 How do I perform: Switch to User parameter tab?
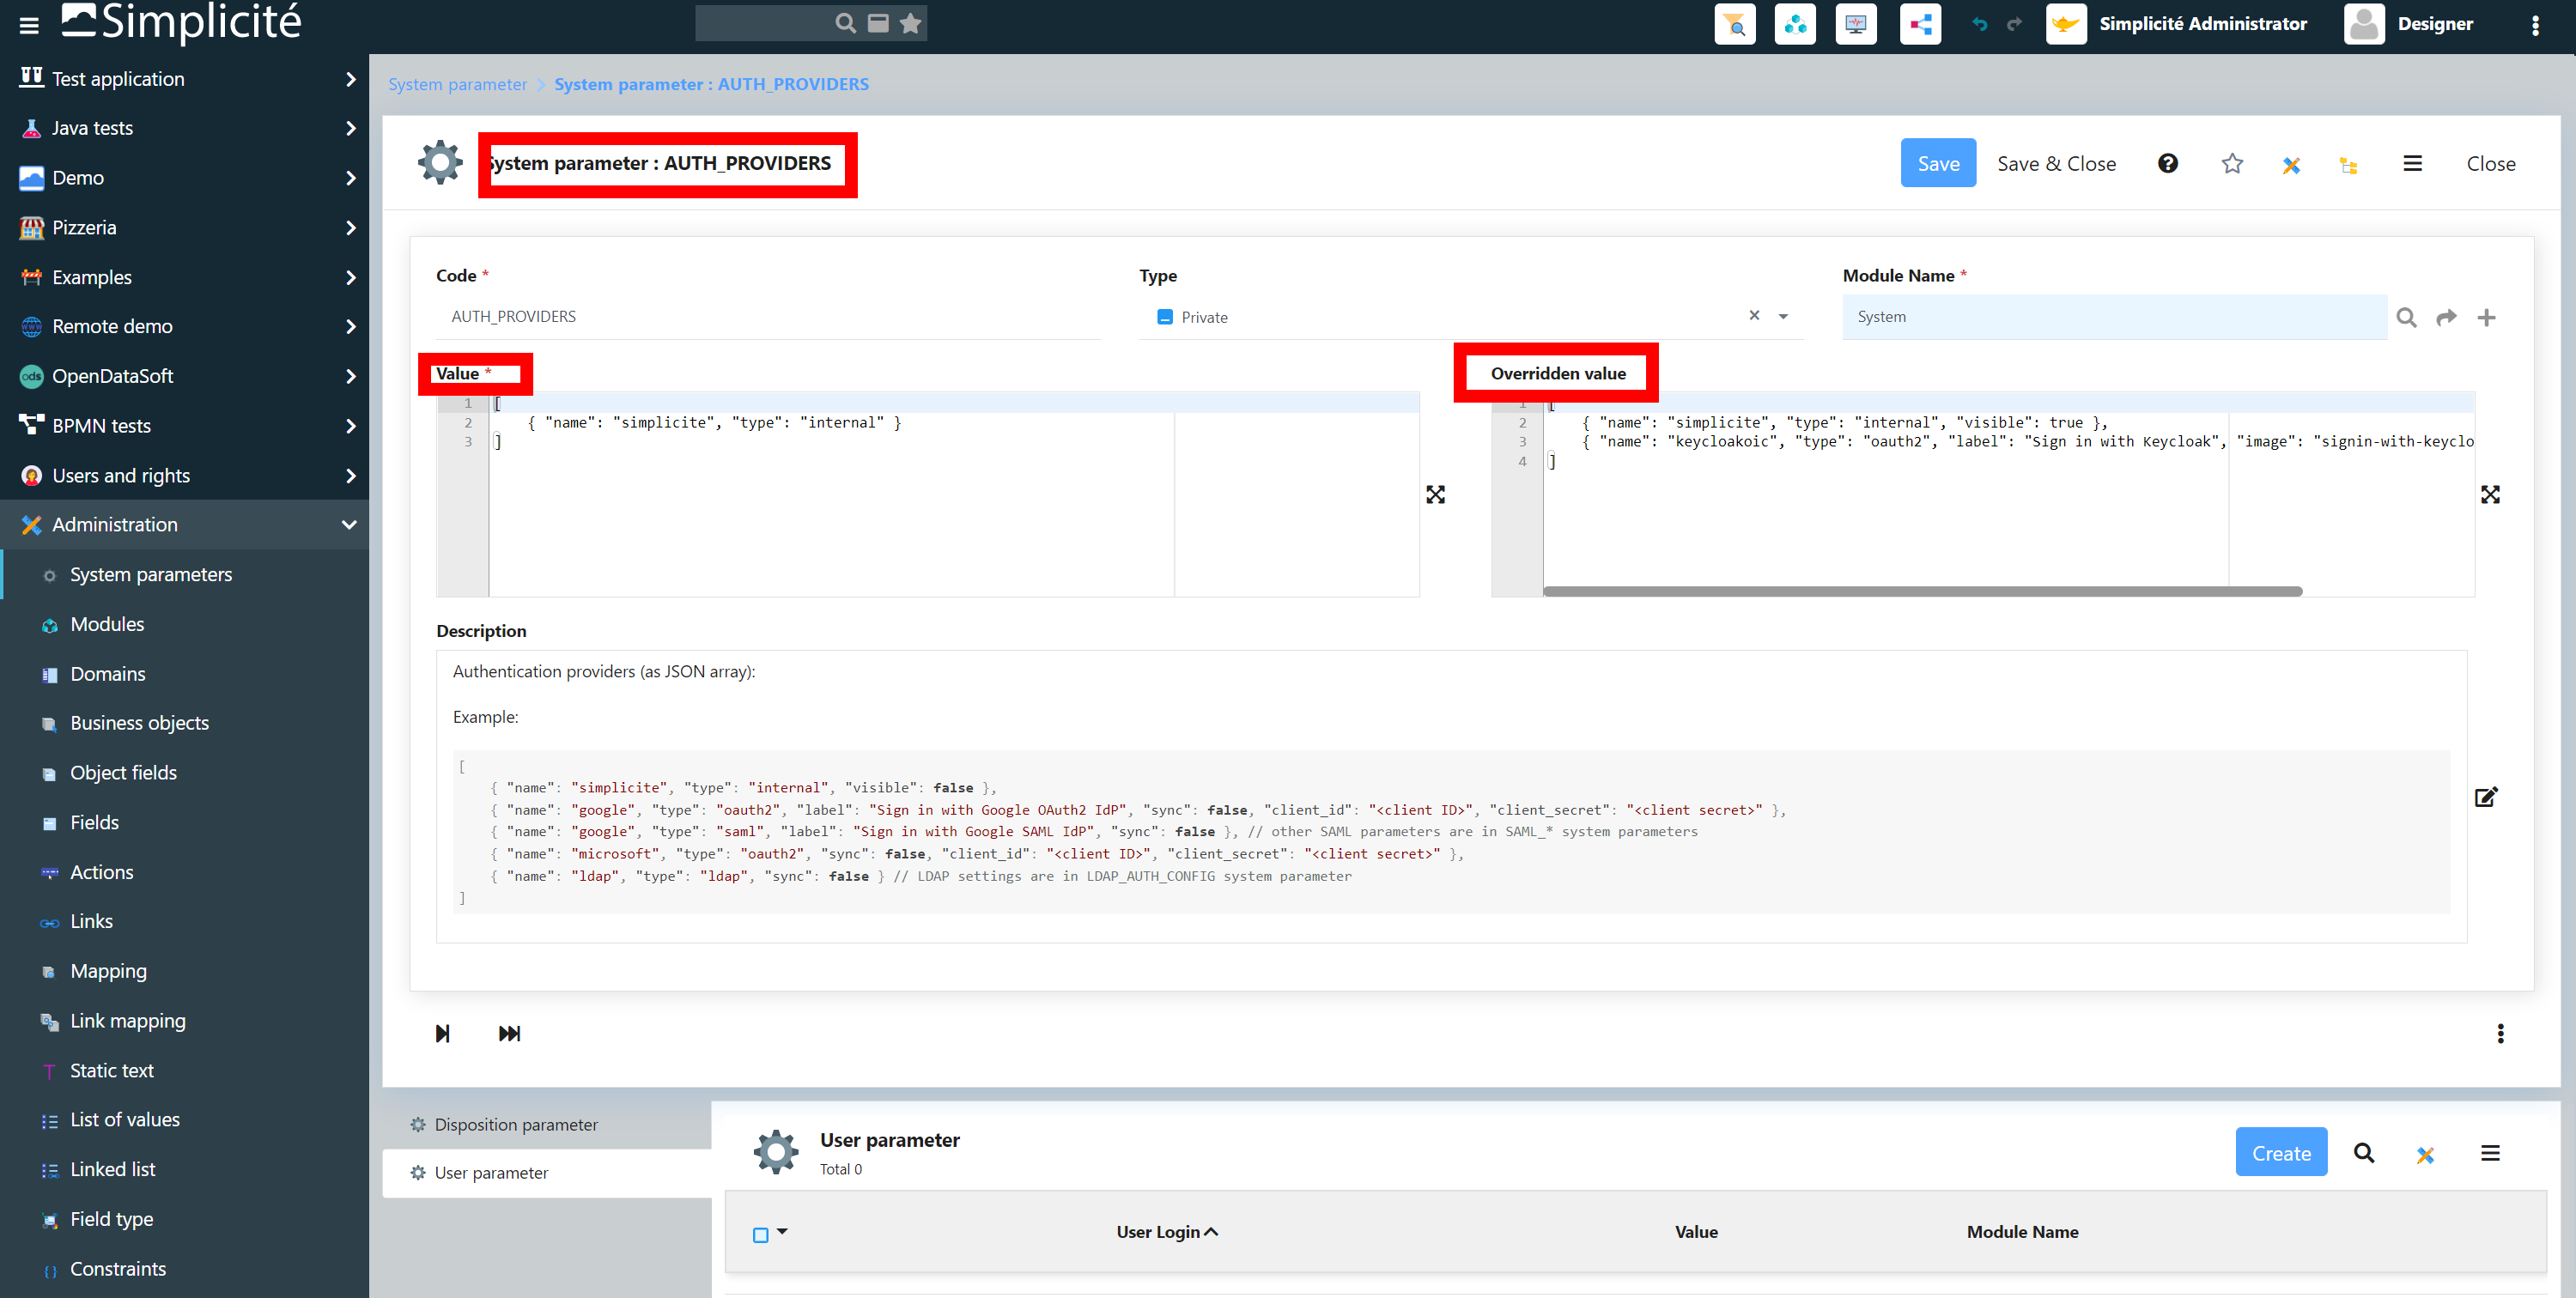(x=546, y=1173)
